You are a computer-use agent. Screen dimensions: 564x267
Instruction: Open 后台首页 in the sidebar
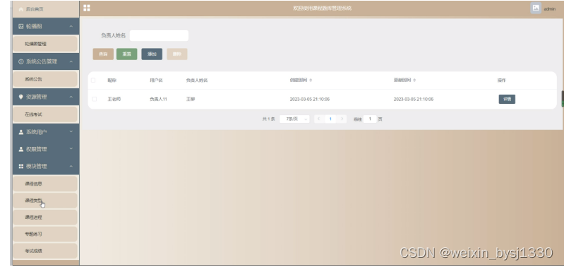click(x=46, y=9)
